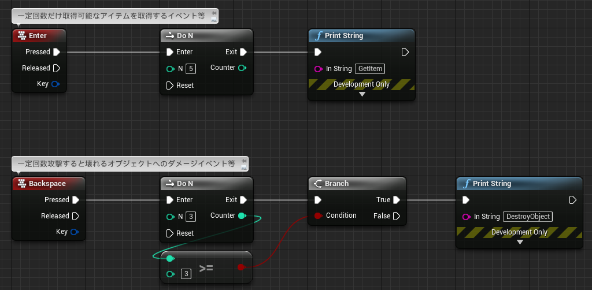This screenshot has width=592, height=290.
Task: Select the Print String title above GetItem
Action: pos(344,35)
